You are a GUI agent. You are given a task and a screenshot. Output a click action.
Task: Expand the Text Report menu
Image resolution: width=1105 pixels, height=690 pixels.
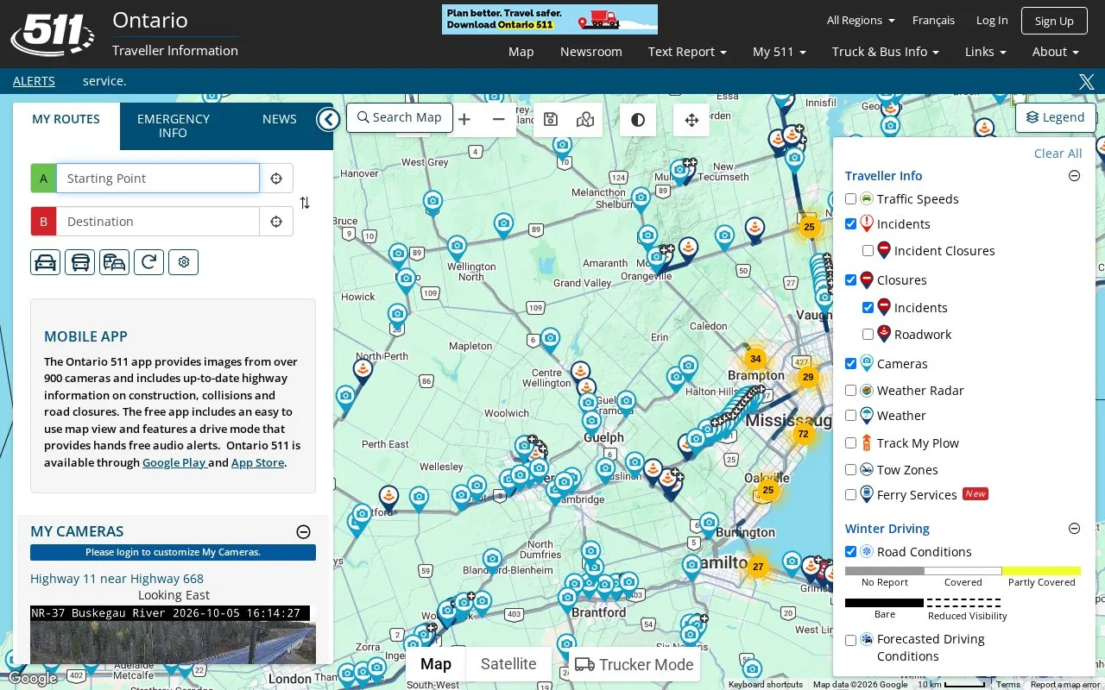[687, 52]
